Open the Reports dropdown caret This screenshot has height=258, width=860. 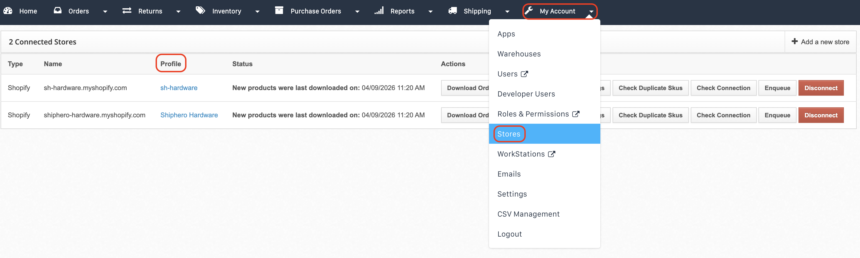point(431,12)
